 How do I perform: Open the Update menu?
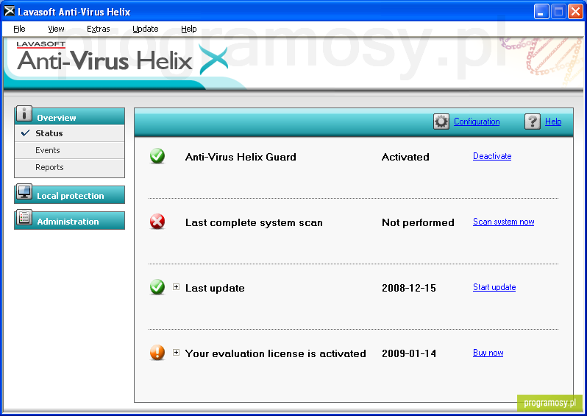click(145, 29)
